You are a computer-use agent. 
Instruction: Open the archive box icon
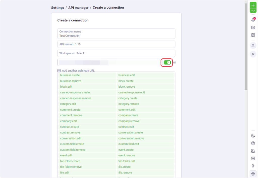click(x=253, y=158)
